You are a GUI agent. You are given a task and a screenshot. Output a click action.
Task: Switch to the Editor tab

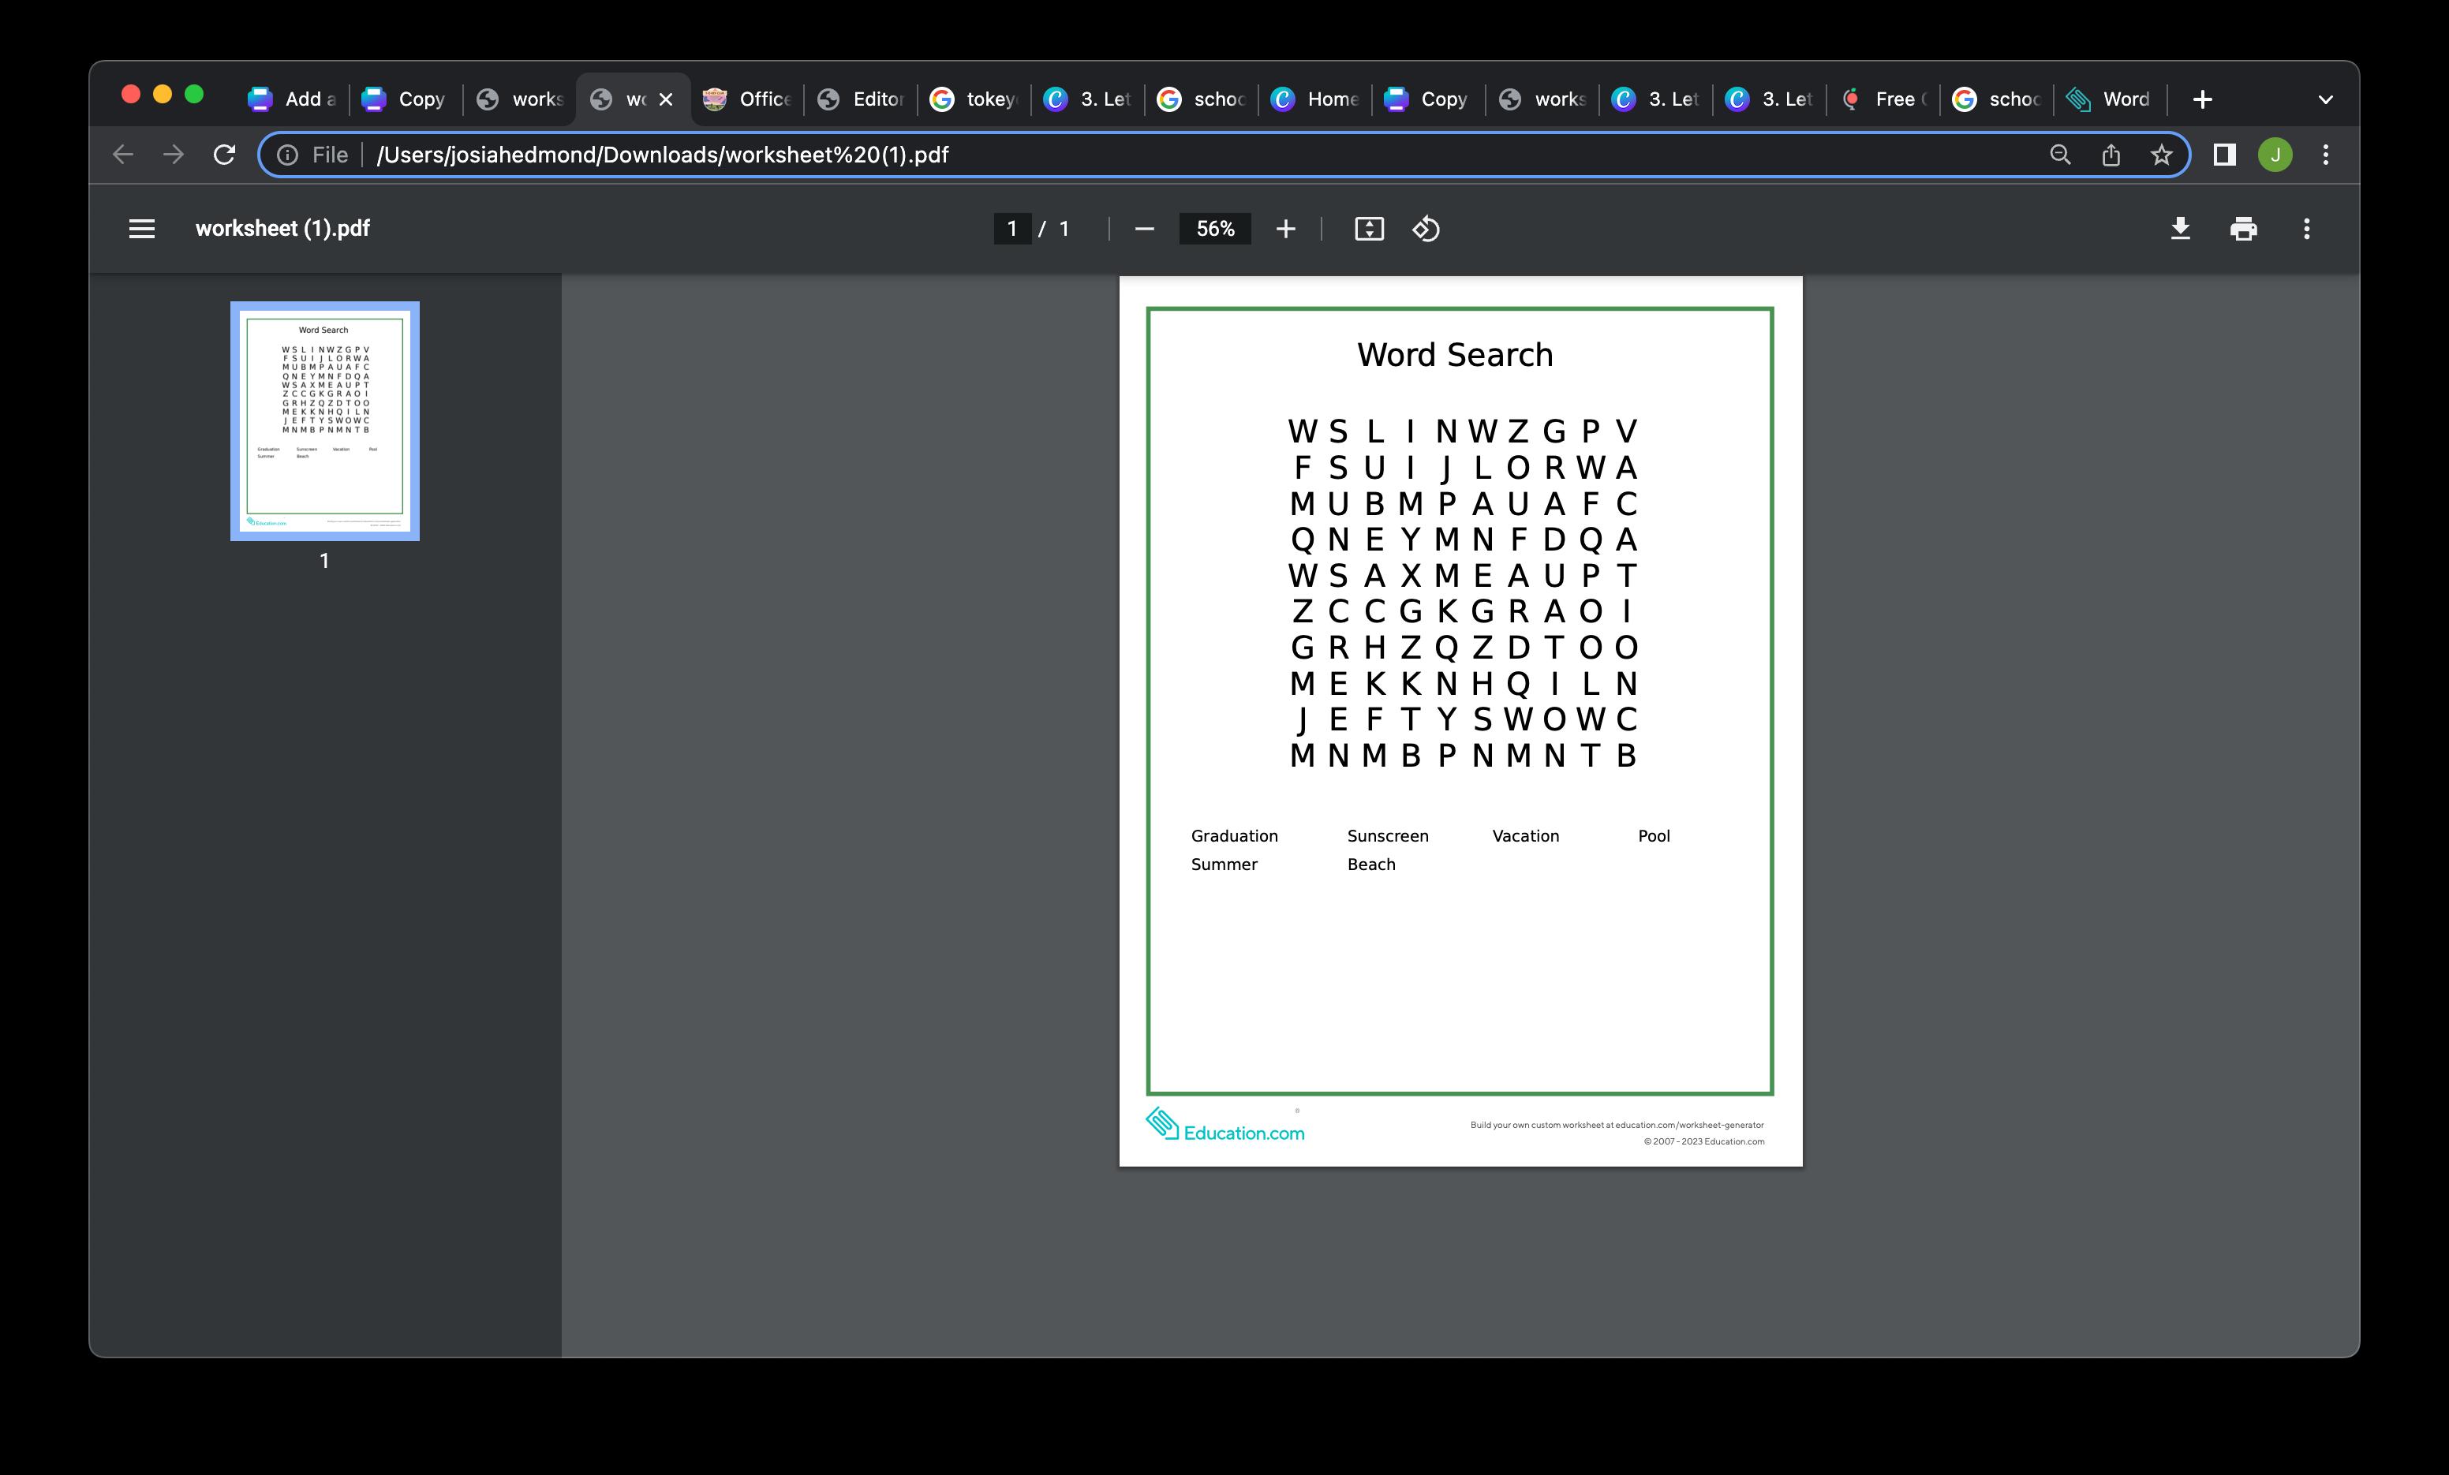pyautogui.click(x=861, y=99)
